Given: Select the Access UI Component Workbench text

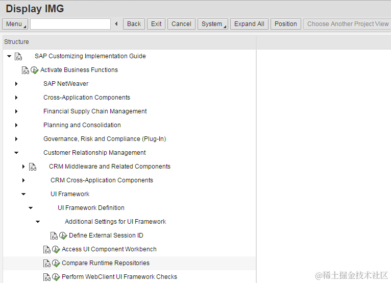Looking at the screenshot, I should coord(109,249).
